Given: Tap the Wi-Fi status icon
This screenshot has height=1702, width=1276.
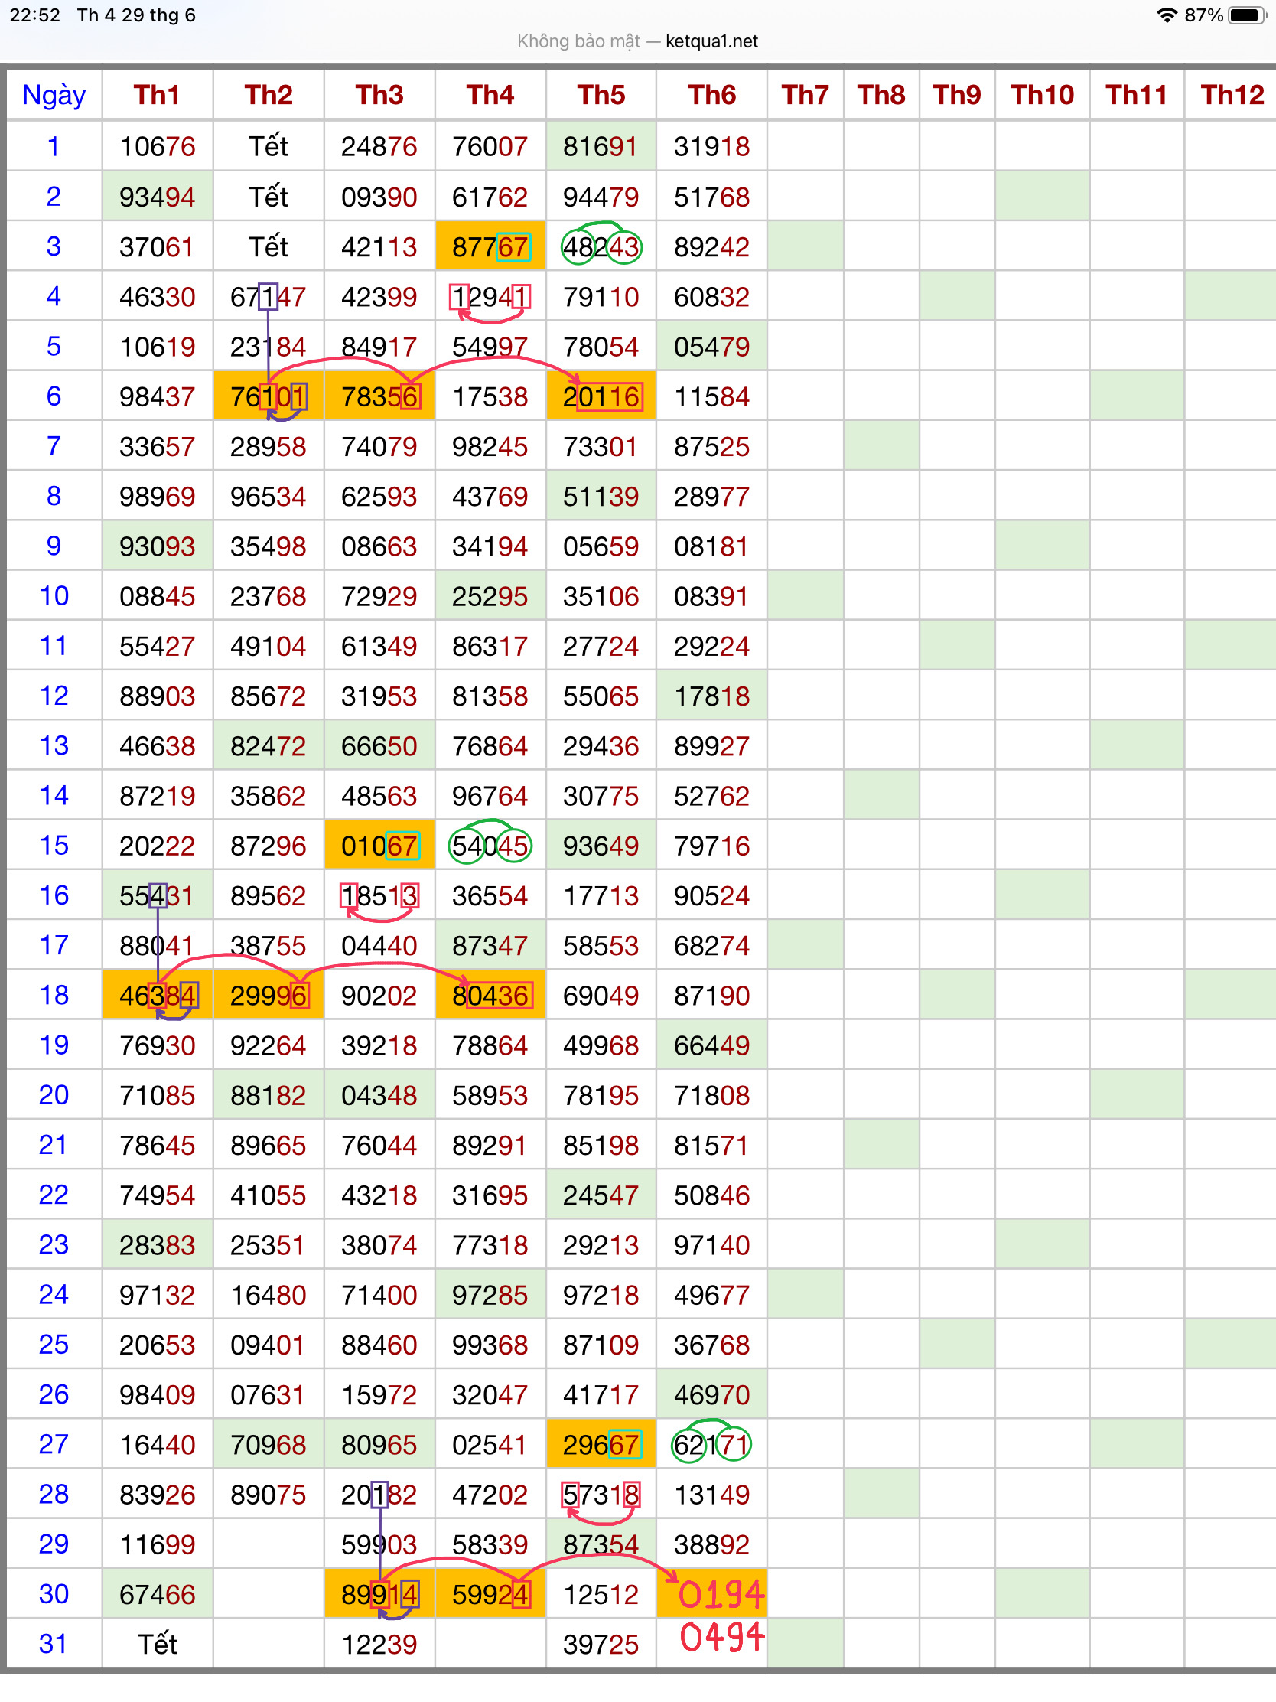Looking at the screenshot, I should pos(1167,15).
